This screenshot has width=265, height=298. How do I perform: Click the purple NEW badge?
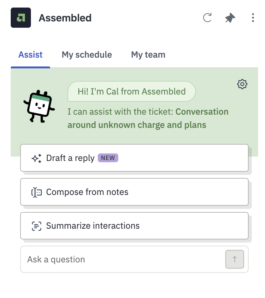108,158
